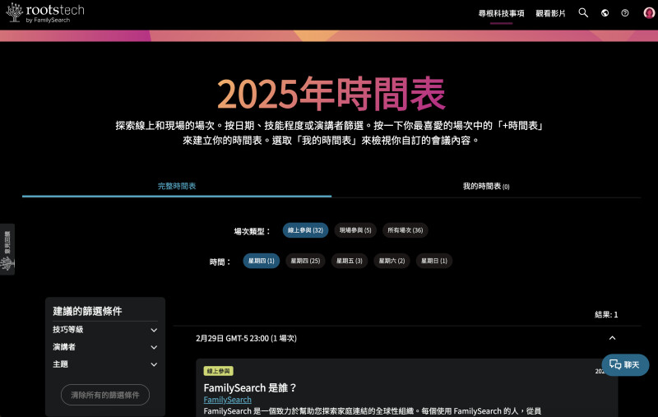The image size is (658, 417).
Task: Toggle the 星期日 (1) day chip
Action: (x=434, y=261)
